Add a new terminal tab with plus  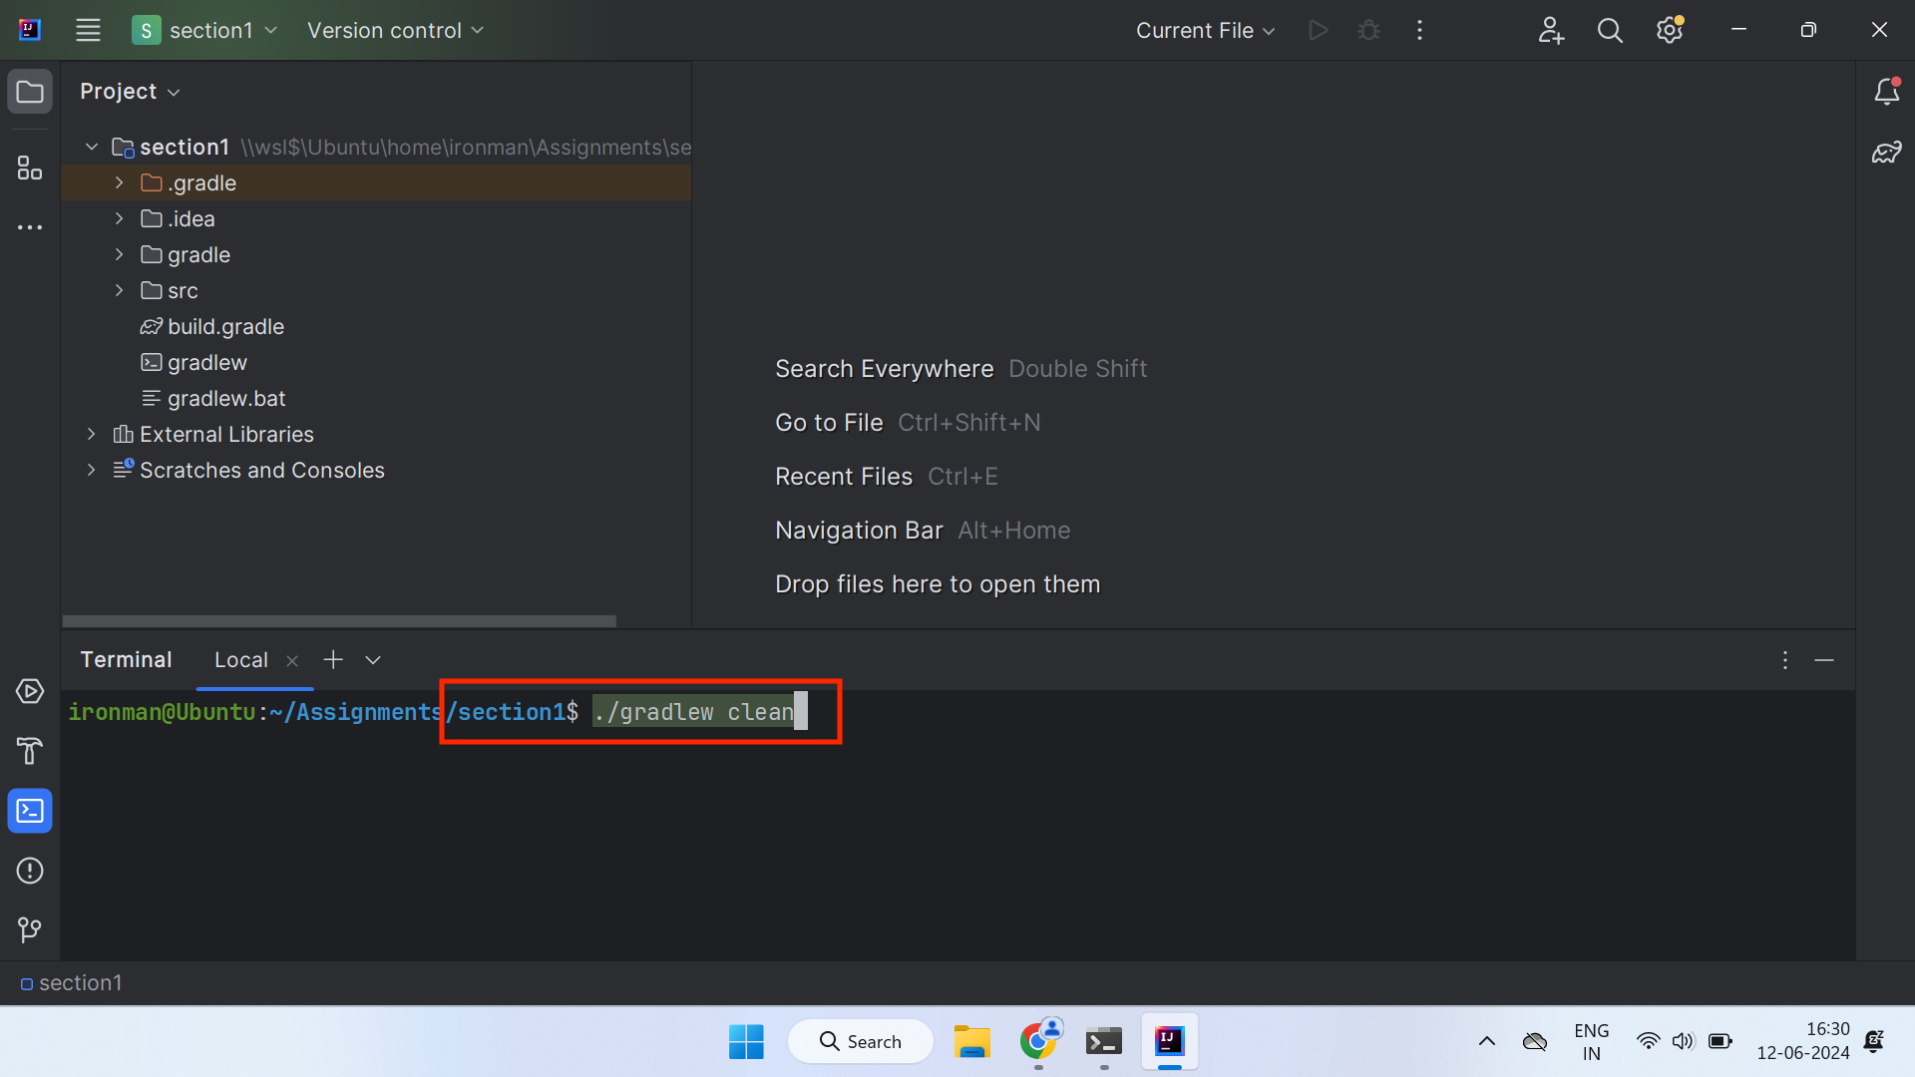tap(333, 660)
